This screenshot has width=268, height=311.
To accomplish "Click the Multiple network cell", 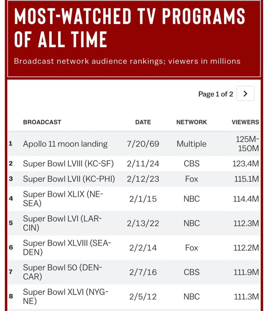I will [x=191, y=144].
